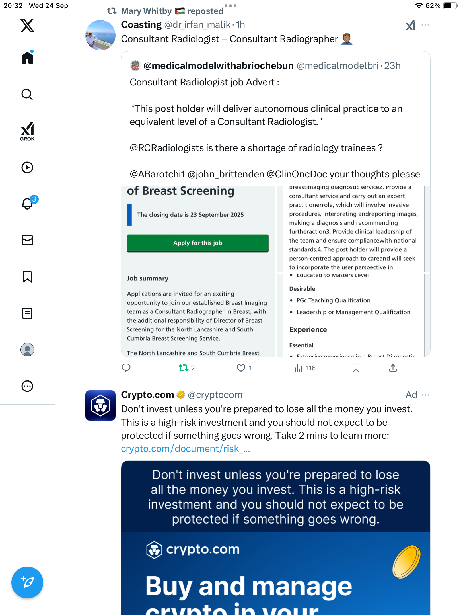Open Bookmarks in the sidebar
The image size is (461, 615).
pyautogui.click(x=27, y=277)
